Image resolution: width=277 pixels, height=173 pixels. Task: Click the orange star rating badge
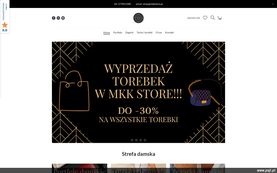pyautogui.click(x=5, y=25)
